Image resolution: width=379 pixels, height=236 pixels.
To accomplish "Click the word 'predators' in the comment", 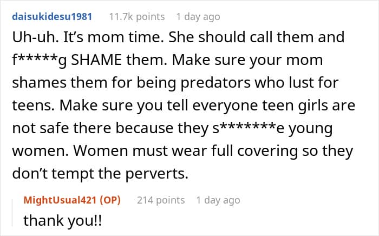I will tap(215, 83).
